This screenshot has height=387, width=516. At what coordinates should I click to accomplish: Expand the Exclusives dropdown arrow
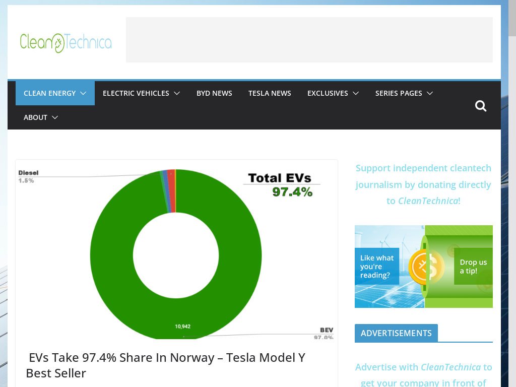point(356,93)
